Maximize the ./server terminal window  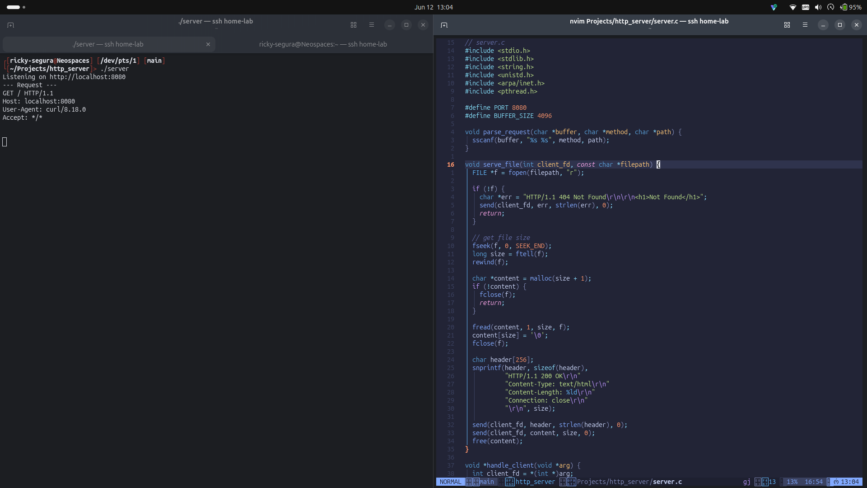(x=406, y=25)
